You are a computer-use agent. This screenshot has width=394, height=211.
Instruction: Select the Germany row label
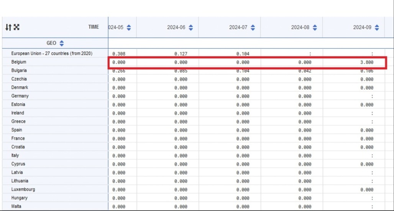(20, 96)
